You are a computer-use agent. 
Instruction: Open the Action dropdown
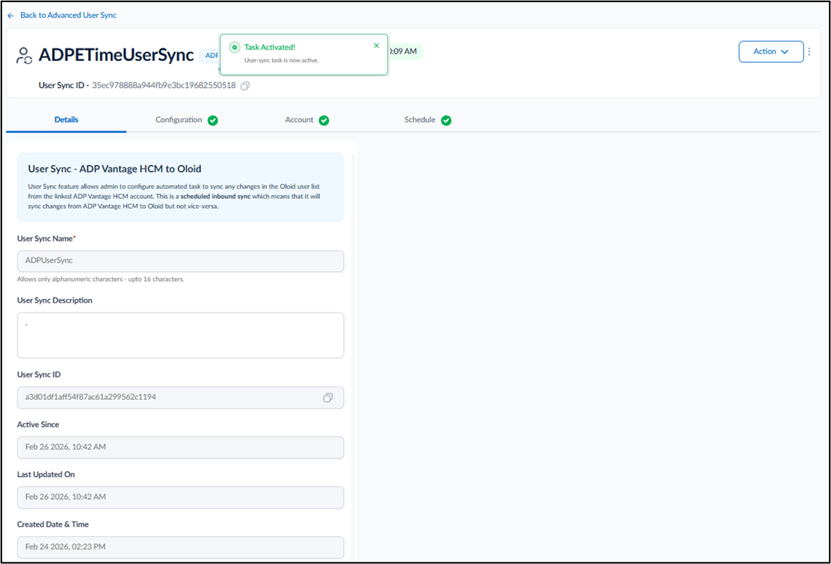pyautogui.click(x=771, y=51)
